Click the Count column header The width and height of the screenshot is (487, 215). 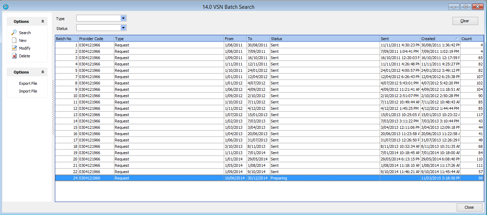[x=472, y=39]
